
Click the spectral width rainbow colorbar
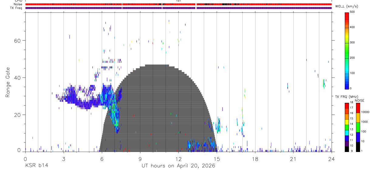tap(347, 50)
